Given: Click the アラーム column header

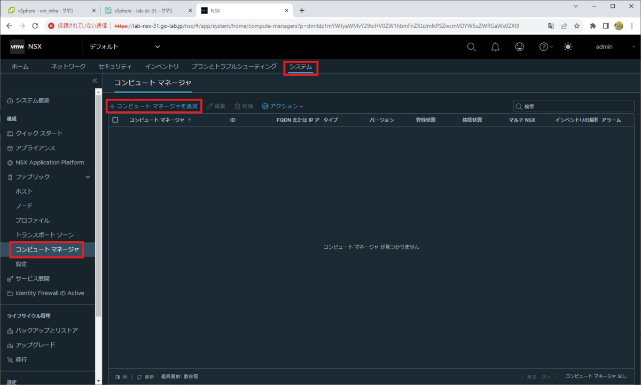Looking at the screenshot, I should pyautogui.click(x=611, y=120).
